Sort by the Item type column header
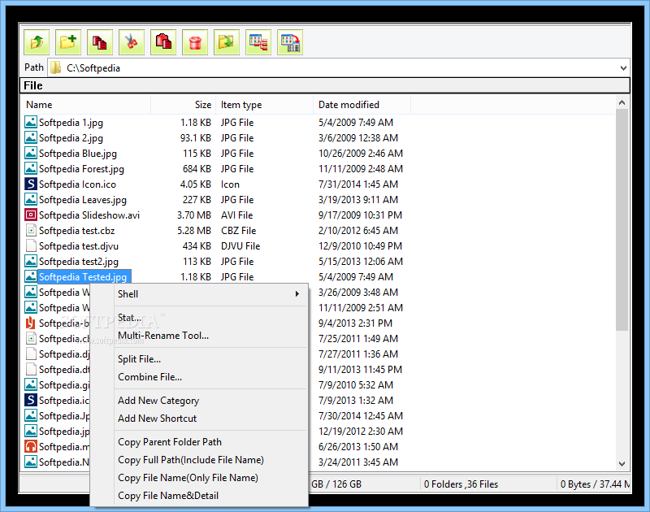This screenshot has width=650, height=512. [x=265, y=105]
